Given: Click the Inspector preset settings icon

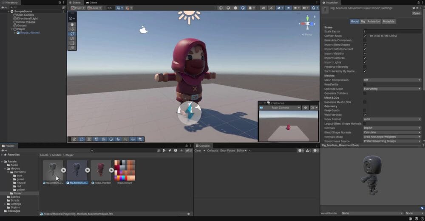Looking at the screenshot, I should tap(417, 8).
